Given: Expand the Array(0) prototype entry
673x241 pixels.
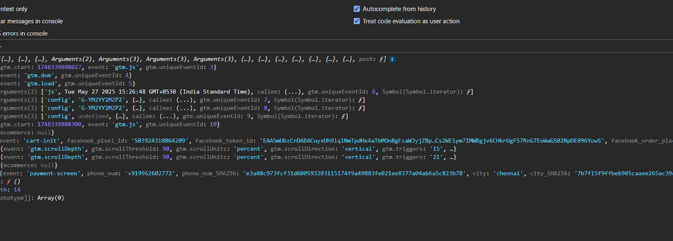Looking at the screenshot, I should coord(50,198).
